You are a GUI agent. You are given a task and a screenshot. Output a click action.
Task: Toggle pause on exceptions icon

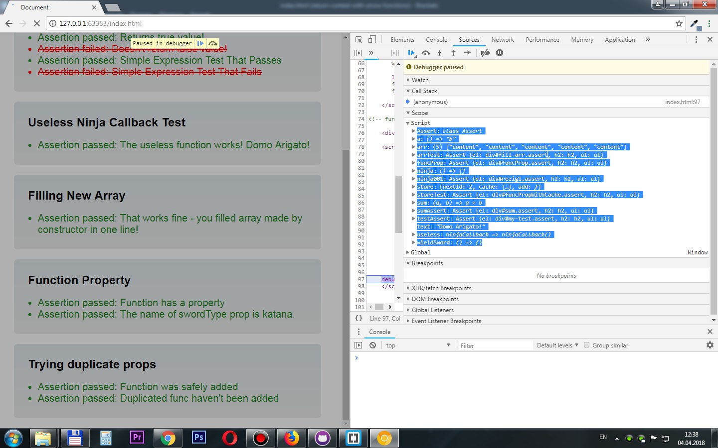[500, 53]
